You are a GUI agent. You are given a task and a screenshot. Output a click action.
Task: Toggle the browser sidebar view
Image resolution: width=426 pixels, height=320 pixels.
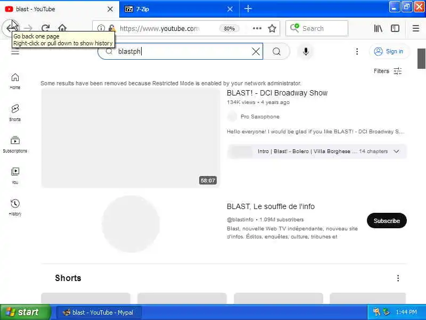pyautogui.click(x=395, y=28)
